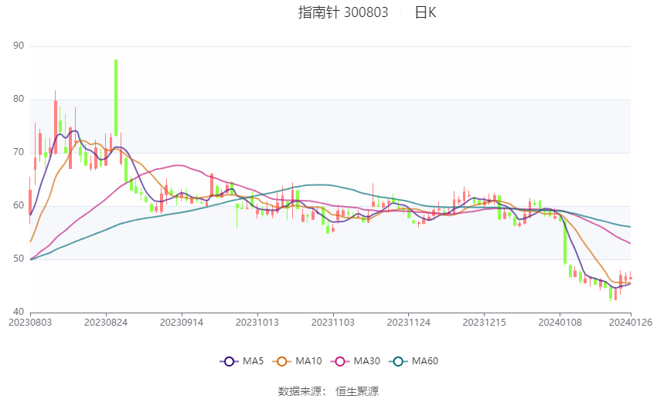657x399 pixels.
Task: Select the 20230803 date axis label
Action: point(30,323)
